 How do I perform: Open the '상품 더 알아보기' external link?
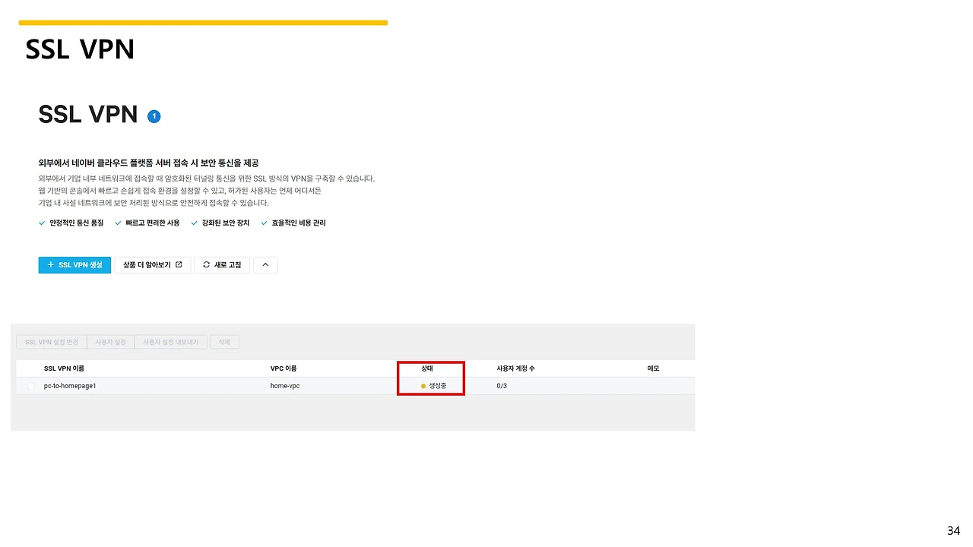152,265
